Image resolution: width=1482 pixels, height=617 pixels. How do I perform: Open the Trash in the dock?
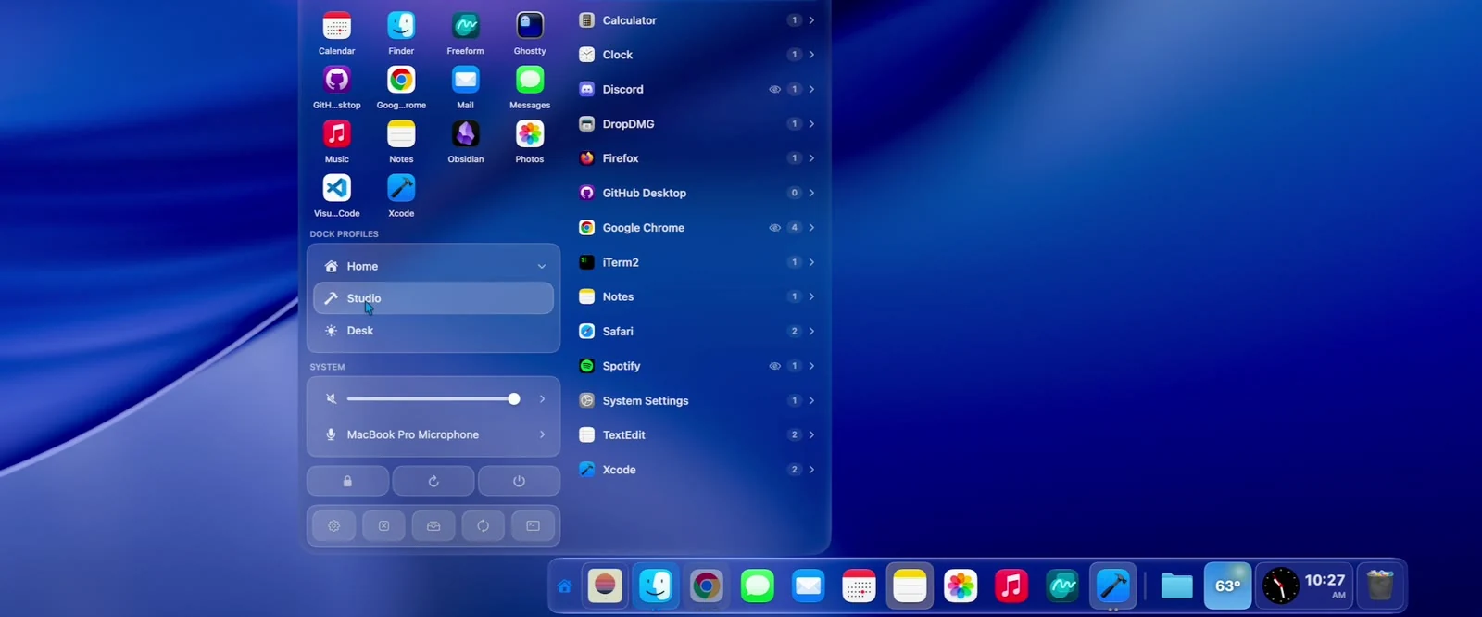click(x=1380, y=586)
